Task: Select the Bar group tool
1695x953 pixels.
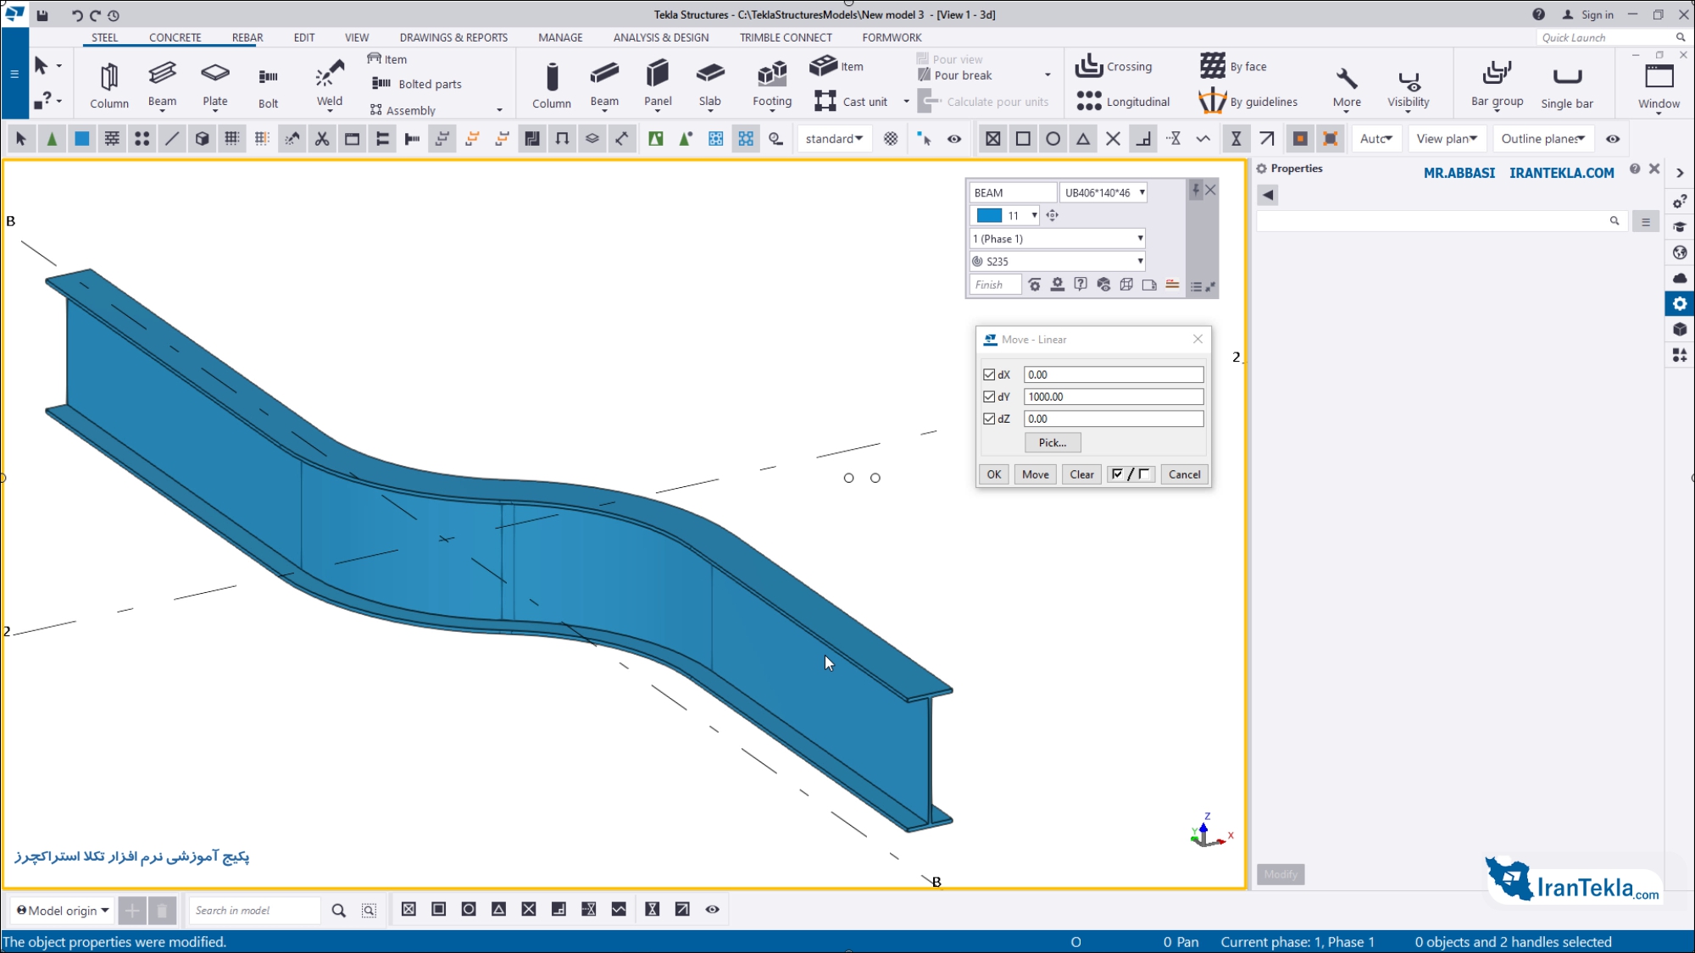Action: pos(1497,83)
